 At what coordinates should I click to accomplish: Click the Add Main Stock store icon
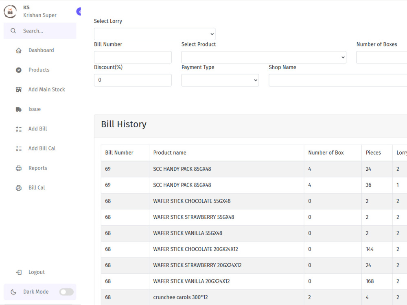click(x=19, y=90)
